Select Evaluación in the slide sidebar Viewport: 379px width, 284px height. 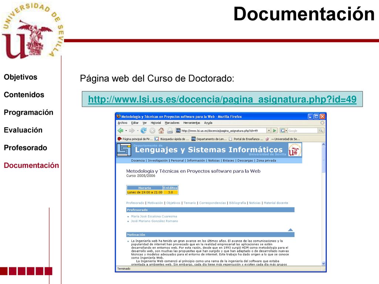coord(23,130)
